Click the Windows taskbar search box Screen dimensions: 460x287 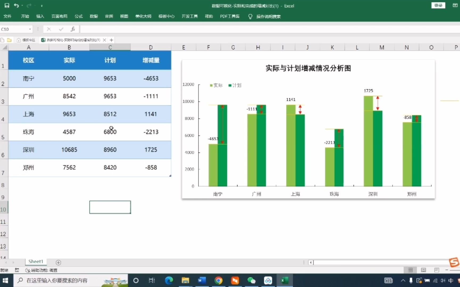[x=71, y=280]
